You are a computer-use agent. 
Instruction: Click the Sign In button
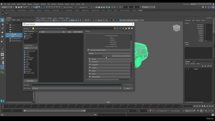click(x=148, y=7)
